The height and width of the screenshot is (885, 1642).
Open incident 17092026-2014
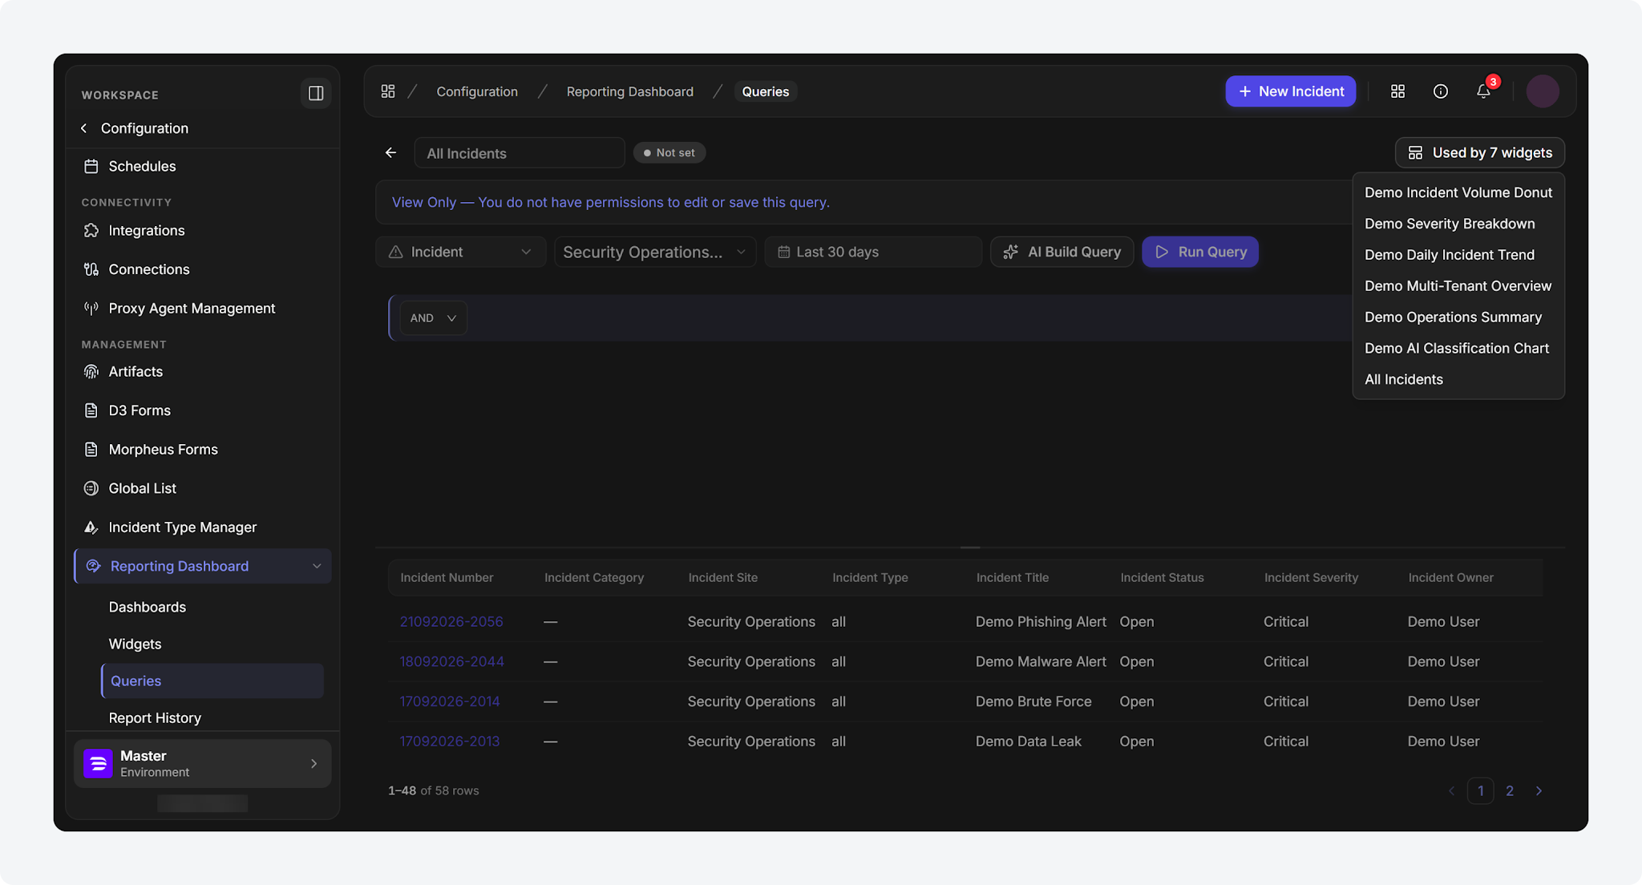pyautogui.click(x=450, y=701)
